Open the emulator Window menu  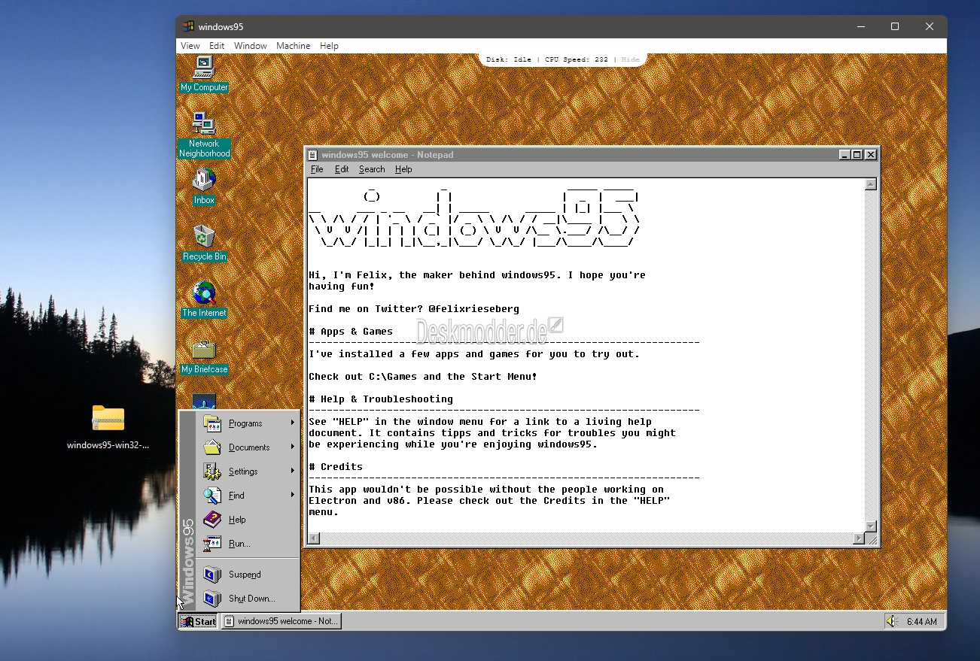click(x=251, y=46)
